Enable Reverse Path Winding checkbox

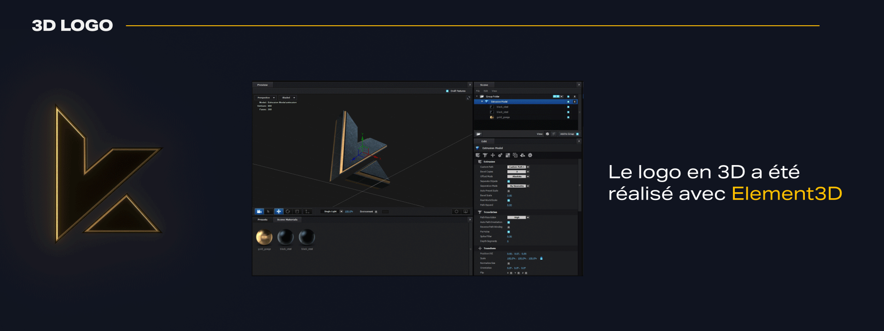pyautogui.click(x=508, y=227)
